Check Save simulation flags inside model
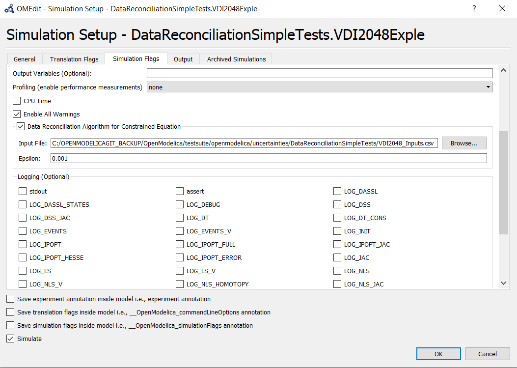The width and height of the screenshot is (517, 368). click(10, 325)
